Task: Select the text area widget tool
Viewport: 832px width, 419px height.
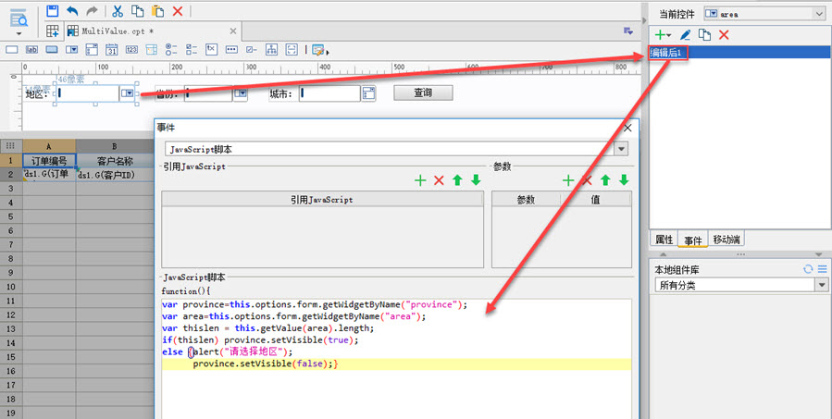Action: pyautogui.click(x=211, y=49)
